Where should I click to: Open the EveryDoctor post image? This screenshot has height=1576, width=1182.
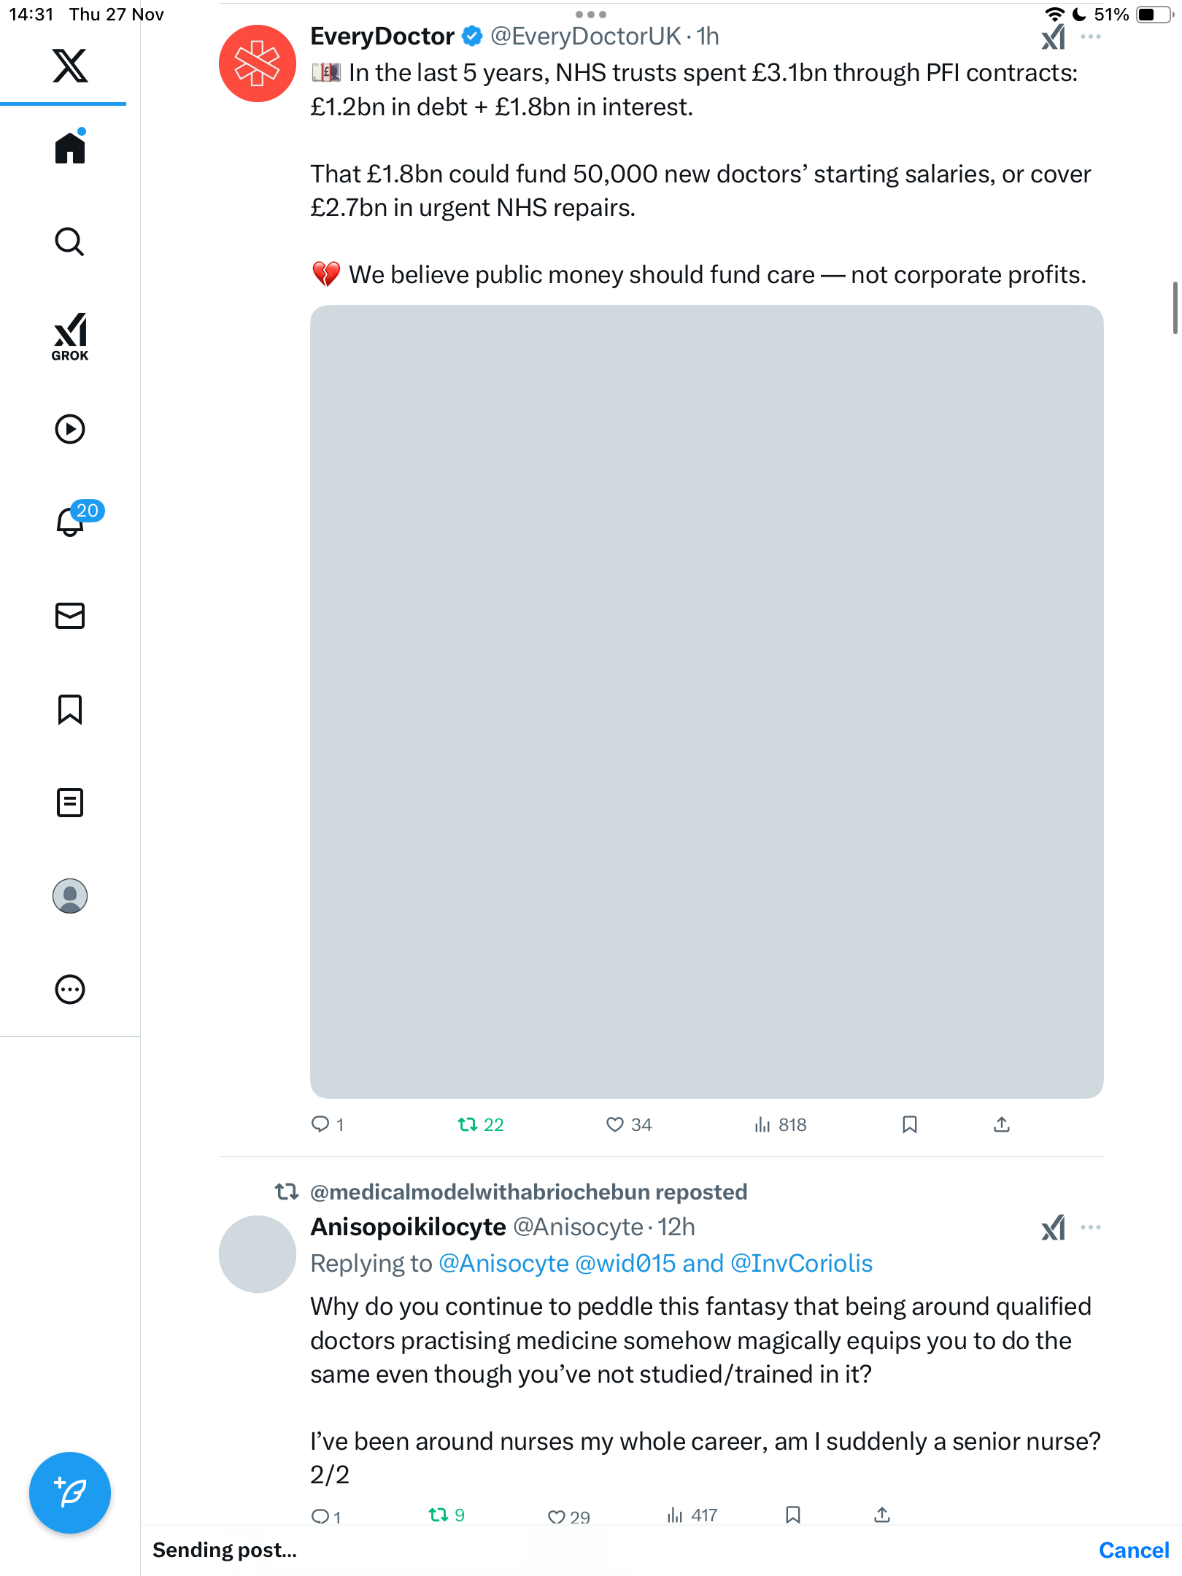(x=706, y=701)
